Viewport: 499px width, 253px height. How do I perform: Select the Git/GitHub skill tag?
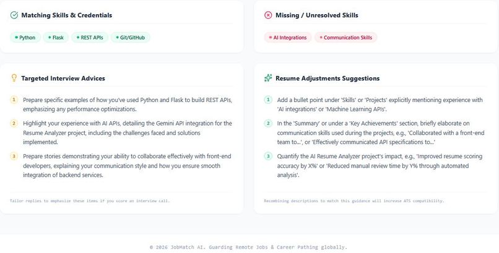click(x=131, y=38)
